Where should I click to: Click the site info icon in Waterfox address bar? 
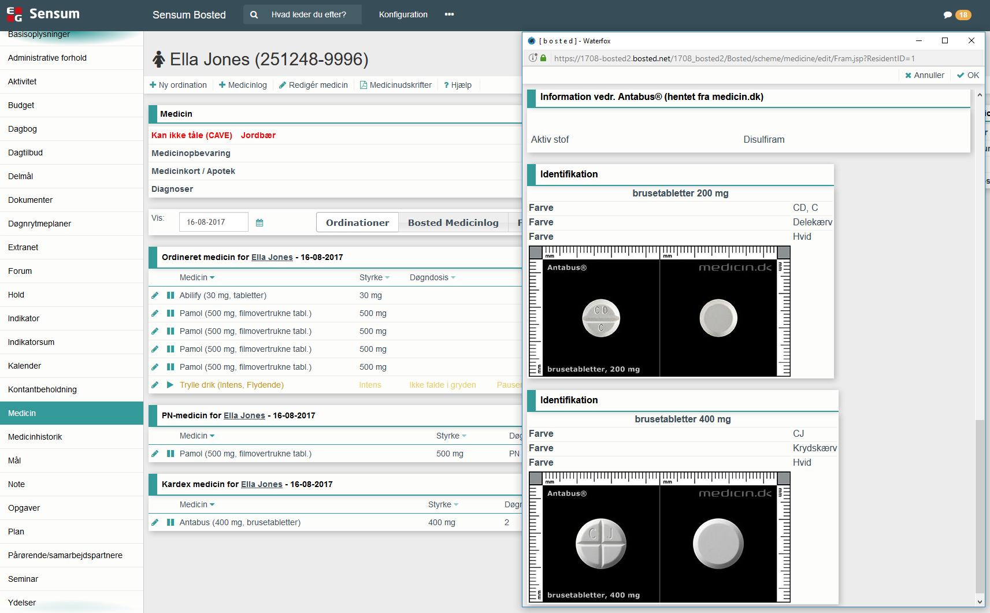(x=533, y=58)
